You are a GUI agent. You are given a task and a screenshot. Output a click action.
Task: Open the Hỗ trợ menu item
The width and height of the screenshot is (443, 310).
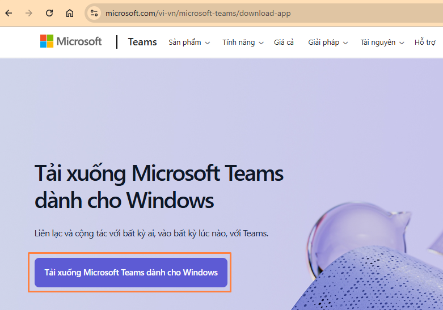[425, 43]
